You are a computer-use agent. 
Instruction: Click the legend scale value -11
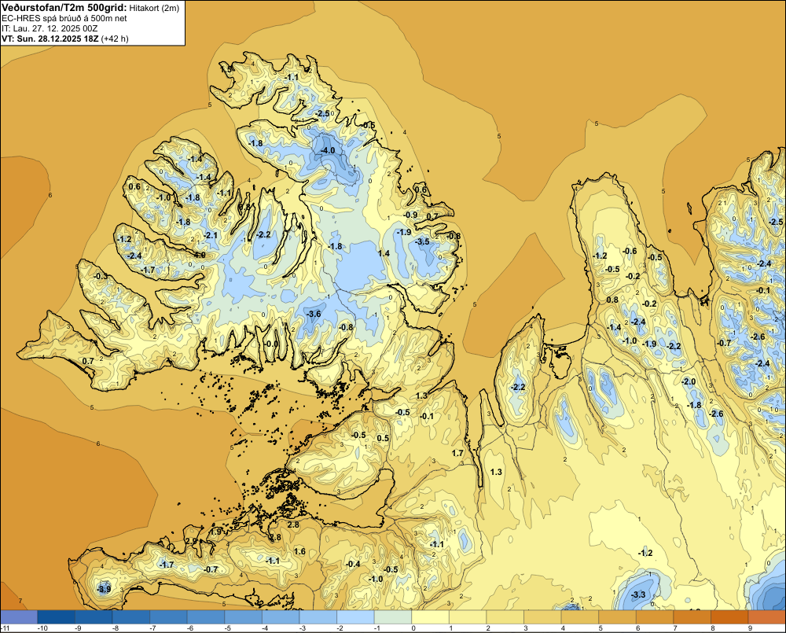pyautogui.click(x=6, y=628)
